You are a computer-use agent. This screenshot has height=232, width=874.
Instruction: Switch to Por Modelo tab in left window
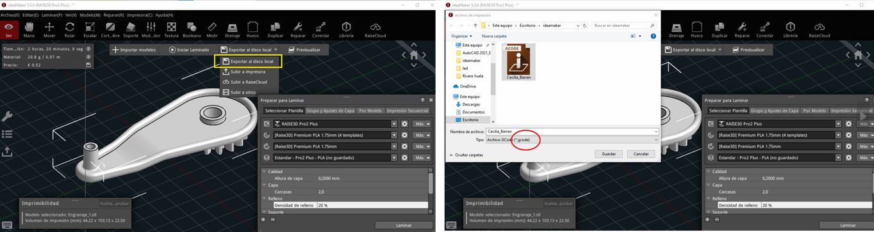(370, 111)
